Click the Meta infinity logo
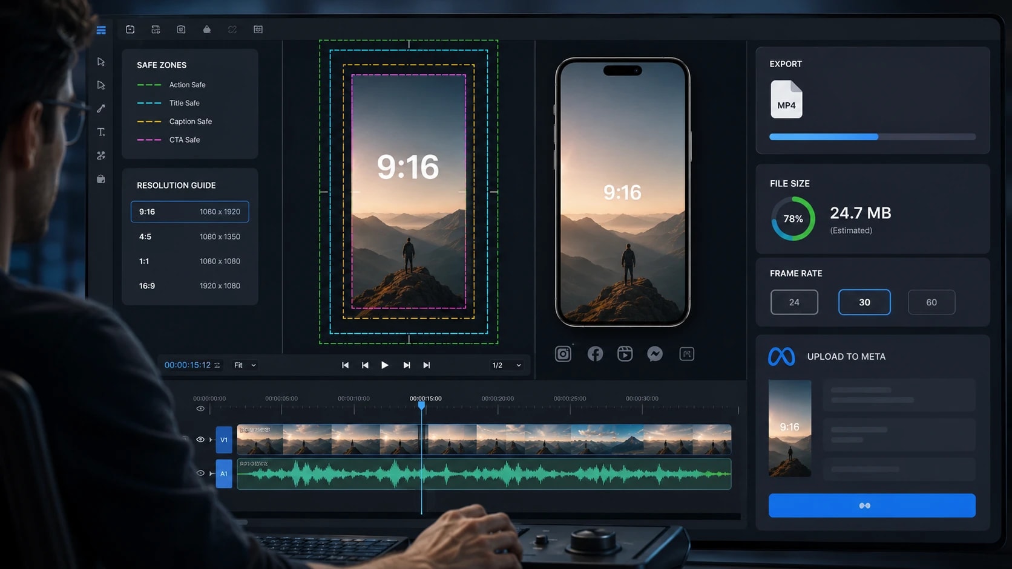 point(781,357)
